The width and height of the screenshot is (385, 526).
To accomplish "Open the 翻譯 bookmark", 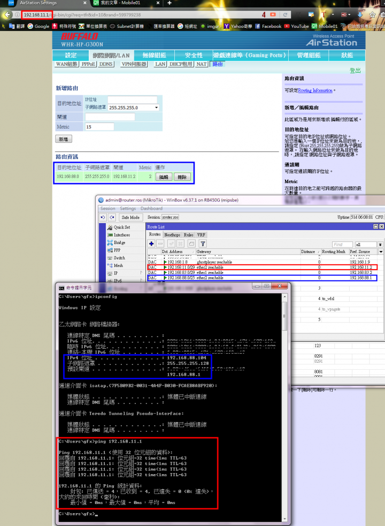I will click(x=17, y=26).
